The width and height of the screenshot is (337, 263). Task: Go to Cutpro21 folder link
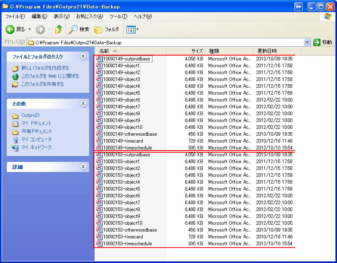[x=30, y=115]
